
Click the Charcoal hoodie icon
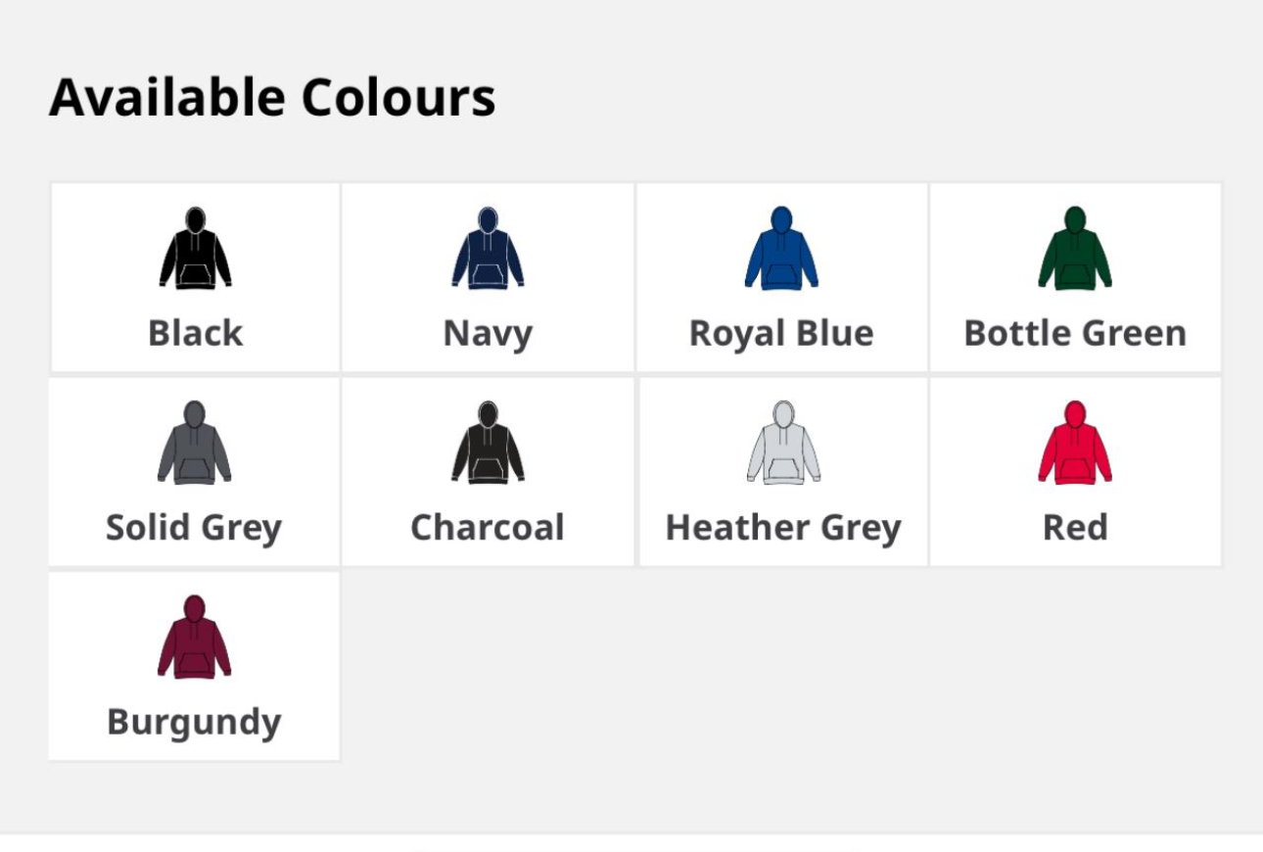[x=488, y=443]
